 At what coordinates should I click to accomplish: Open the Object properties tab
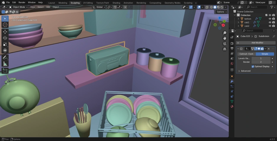(232, 76)
